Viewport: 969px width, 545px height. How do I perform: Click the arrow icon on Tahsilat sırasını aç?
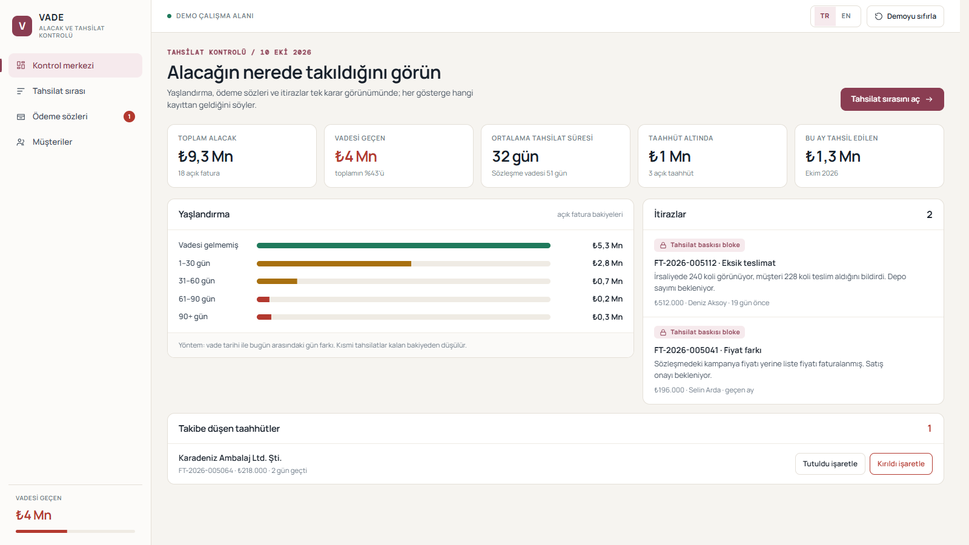tap(929, 99)
